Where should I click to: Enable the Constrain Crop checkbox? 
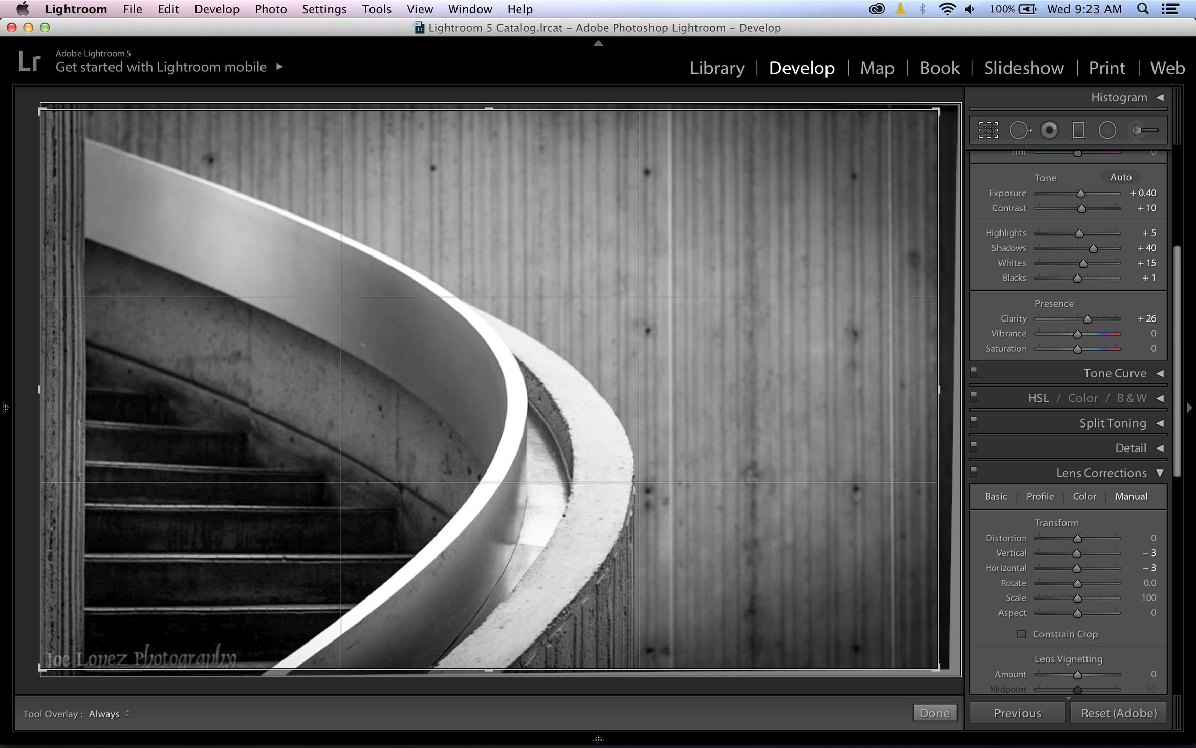tap(1021, 634)
